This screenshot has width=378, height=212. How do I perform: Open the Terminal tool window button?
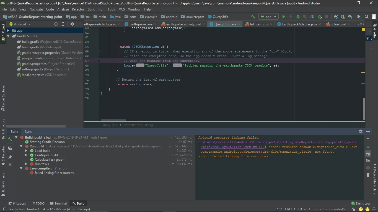point(58,203)
